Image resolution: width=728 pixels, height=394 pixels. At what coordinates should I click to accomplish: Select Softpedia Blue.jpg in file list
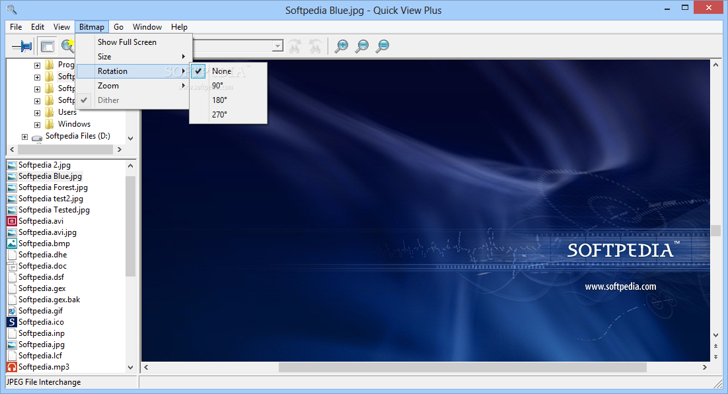tap(50, 176)
